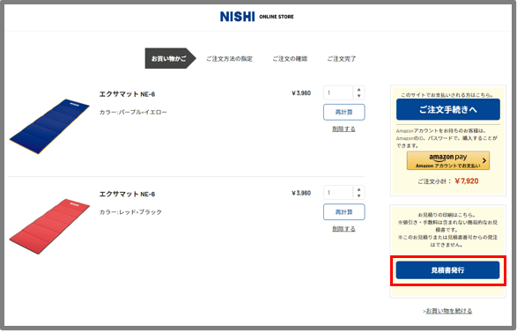
Task: Open the blue エクササマット product thumbnail
Action: click(x=49, y=126)
